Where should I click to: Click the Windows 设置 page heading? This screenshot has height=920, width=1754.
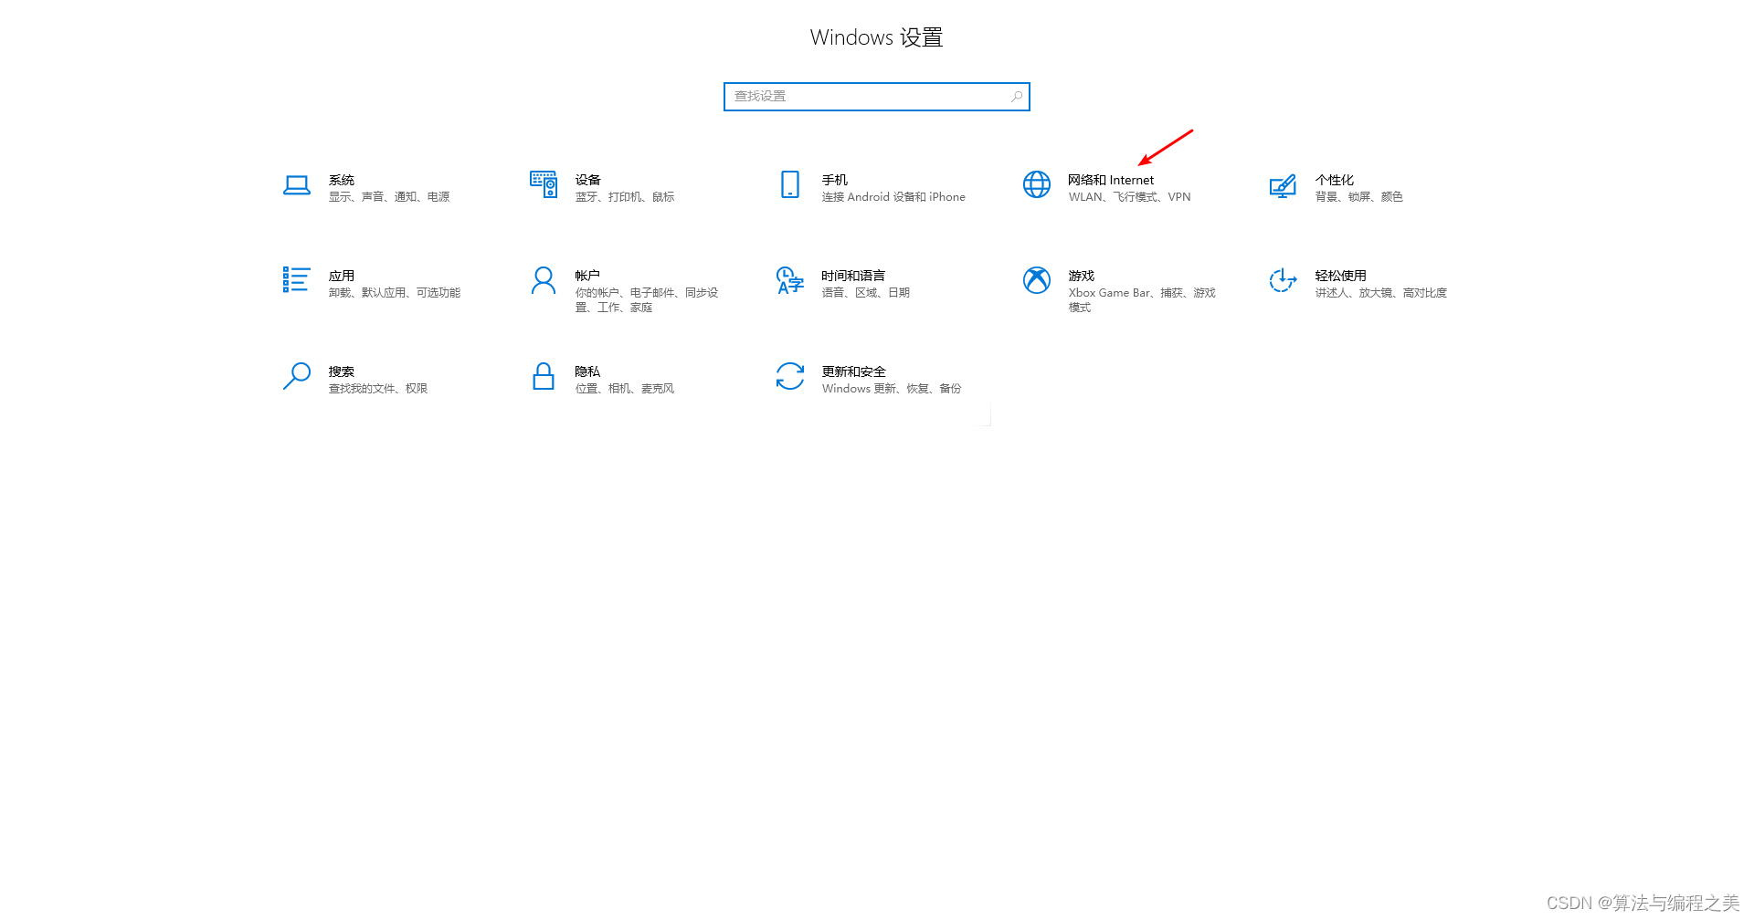tap(876, 37)
